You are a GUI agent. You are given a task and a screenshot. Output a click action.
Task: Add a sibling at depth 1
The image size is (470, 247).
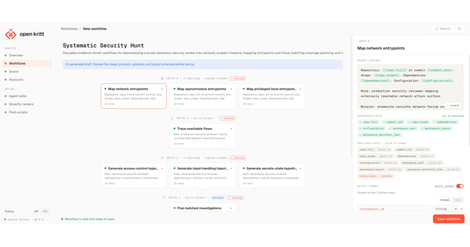(227, 118)
